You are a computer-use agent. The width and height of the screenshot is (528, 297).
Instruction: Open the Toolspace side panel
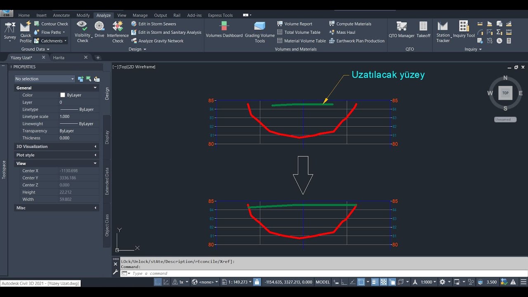point(4,170)
